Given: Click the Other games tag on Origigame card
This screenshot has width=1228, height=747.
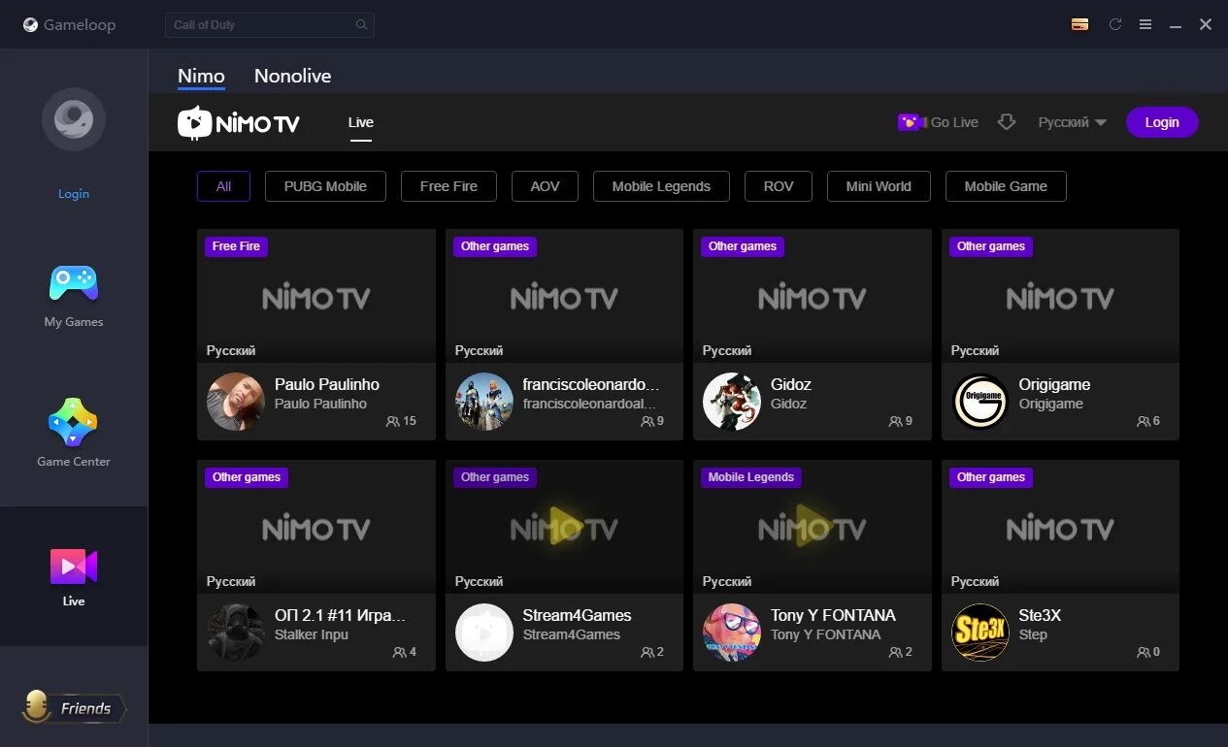Looking at the screenshot, I should click(991, 246).
